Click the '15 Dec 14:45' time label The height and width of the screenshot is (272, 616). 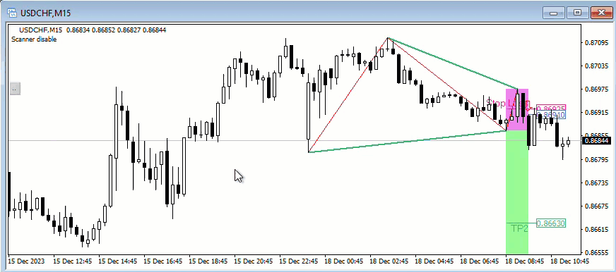coord(118,261)
